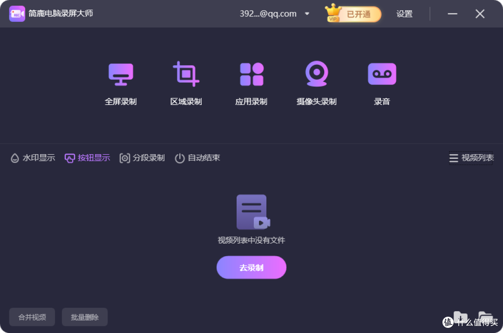Minimize the recorder window
503x333 pixels.
(x=452, y=14)
